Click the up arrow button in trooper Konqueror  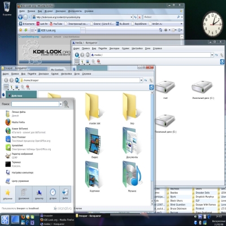coord(17,80)
